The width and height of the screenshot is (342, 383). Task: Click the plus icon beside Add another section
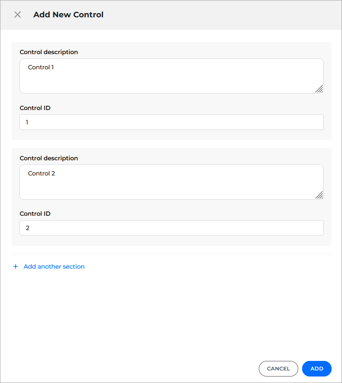[x=16, y=266]
